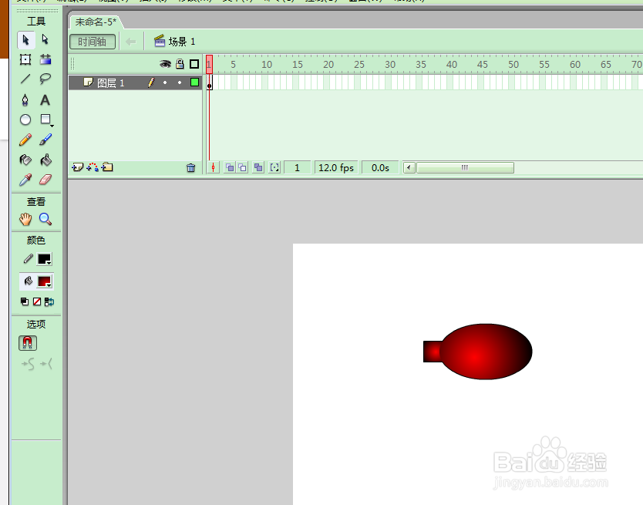The image size is (643, 505).
Task: Select the Text tool
Action: (x=45, y=99)
